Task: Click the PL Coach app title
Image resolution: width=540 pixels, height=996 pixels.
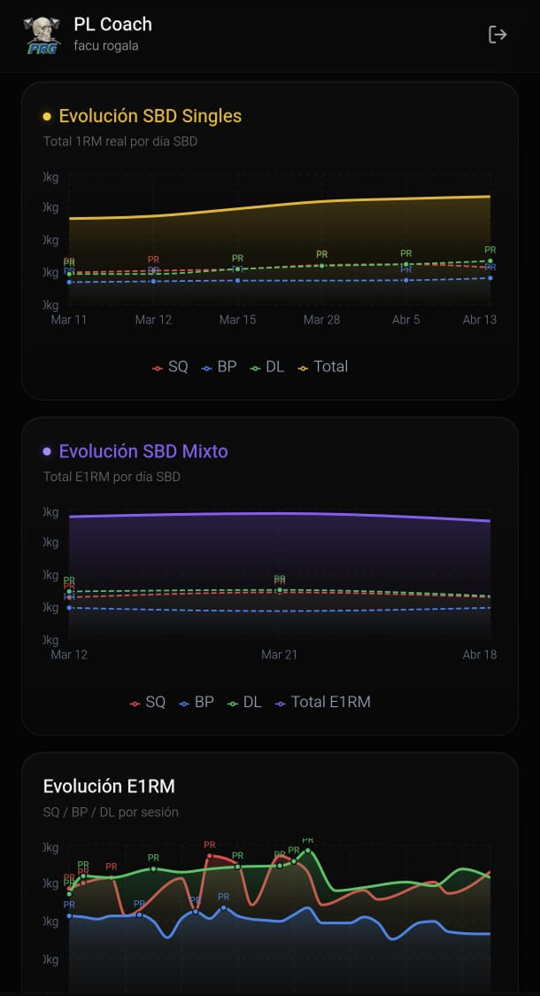Action: (113, 24)
